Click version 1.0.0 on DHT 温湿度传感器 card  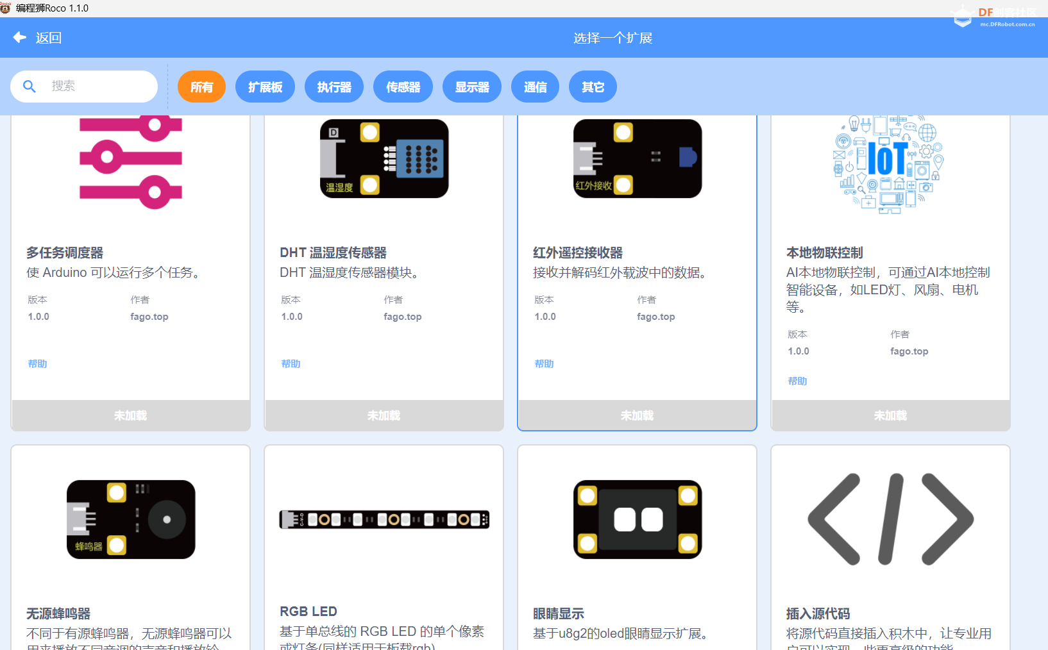pyautogui.click(x=292, y=317)
